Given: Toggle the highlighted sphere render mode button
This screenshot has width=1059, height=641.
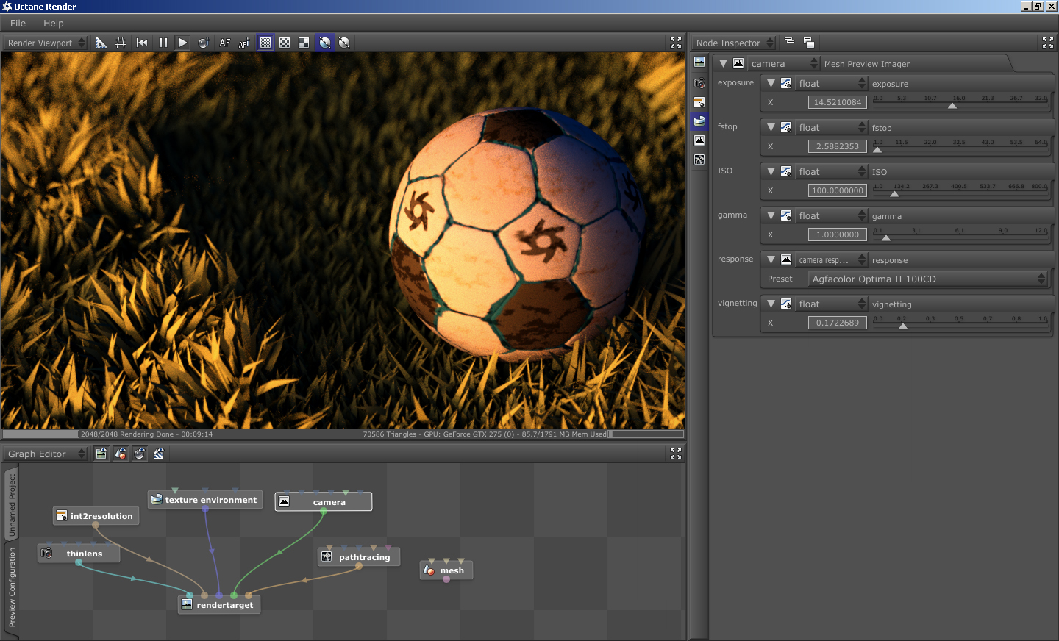Looking at the screenshot, I should pyautogui.click(x=325, y=43).
